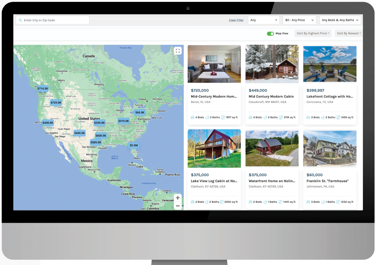This screenshot has width=376, height=265.
Task: Zoom out on the map
Action: click(178, 206)
